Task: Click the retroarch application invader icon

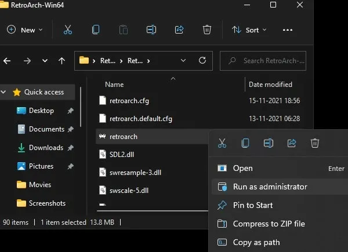Action: (x=102, y=136)
